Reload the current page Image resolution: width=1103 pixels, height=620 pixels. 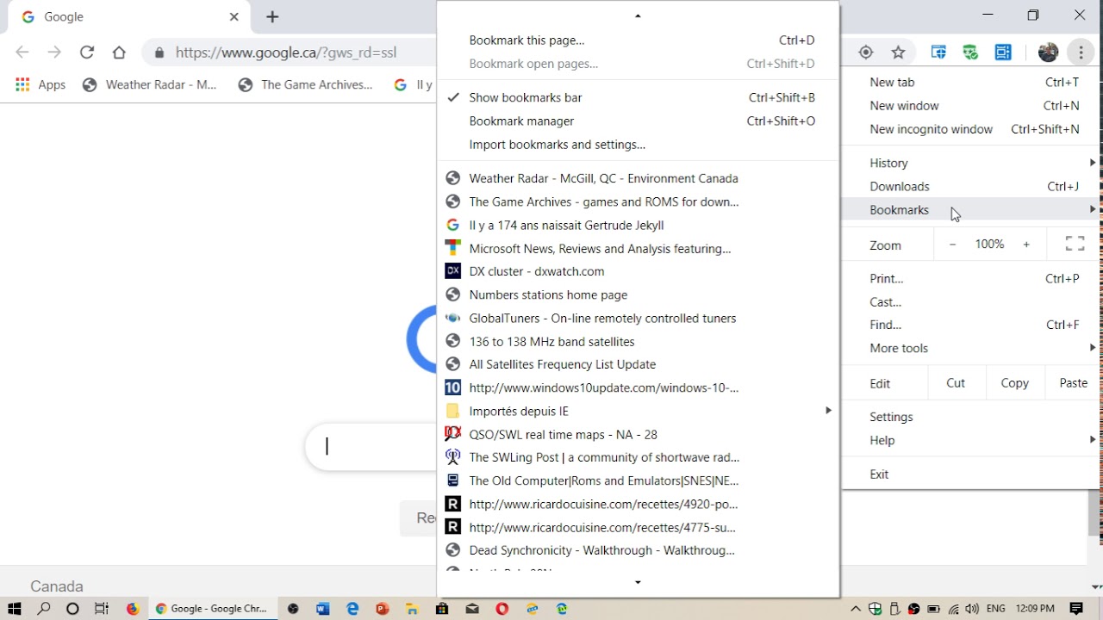click(87, 53)
